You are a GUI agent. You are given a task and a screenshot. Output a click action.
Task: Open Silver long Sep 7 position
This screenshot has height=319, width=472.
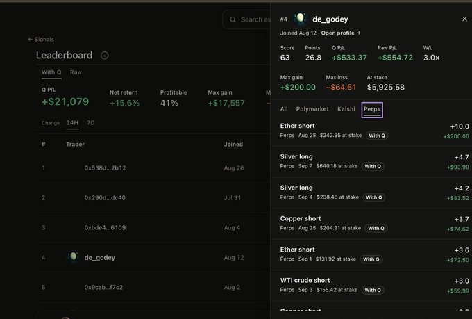click(x=371, y=162)
